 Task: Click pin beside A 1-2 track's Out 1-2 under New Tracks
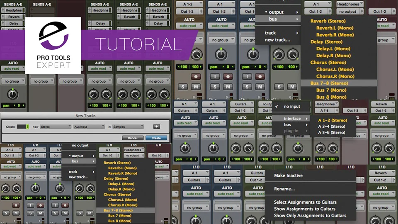click(20, 156)
